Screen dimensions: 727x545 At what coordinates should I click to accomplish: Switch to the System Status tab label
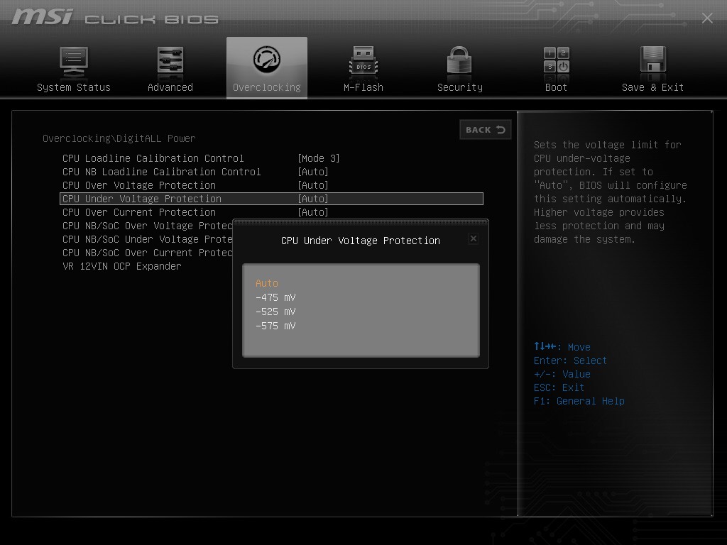pos(74,87)
